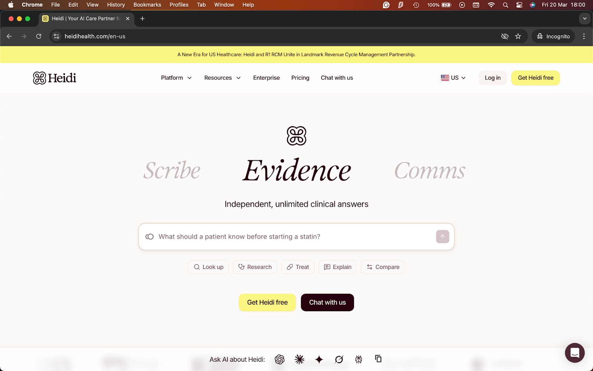Open Grammarly in the menu bar
The width and height of the screenshot is (593, 371).
tap(386, 5)
